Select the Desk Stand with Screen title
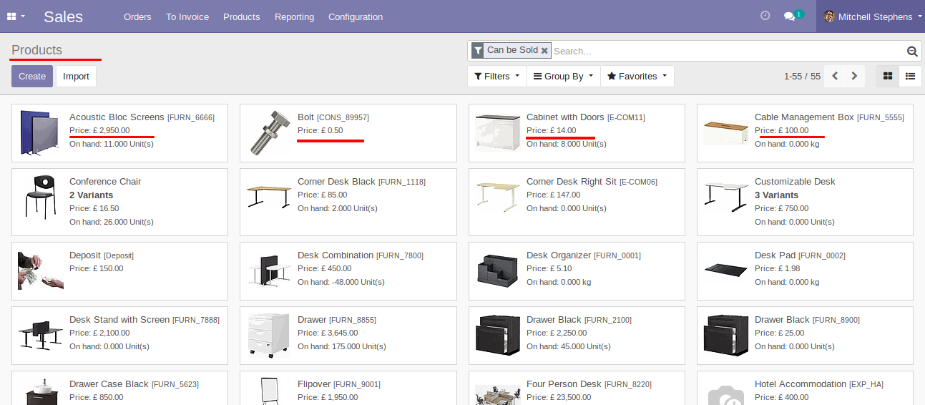This screenshot has height=405, width=925. click(x=119, y=320)
